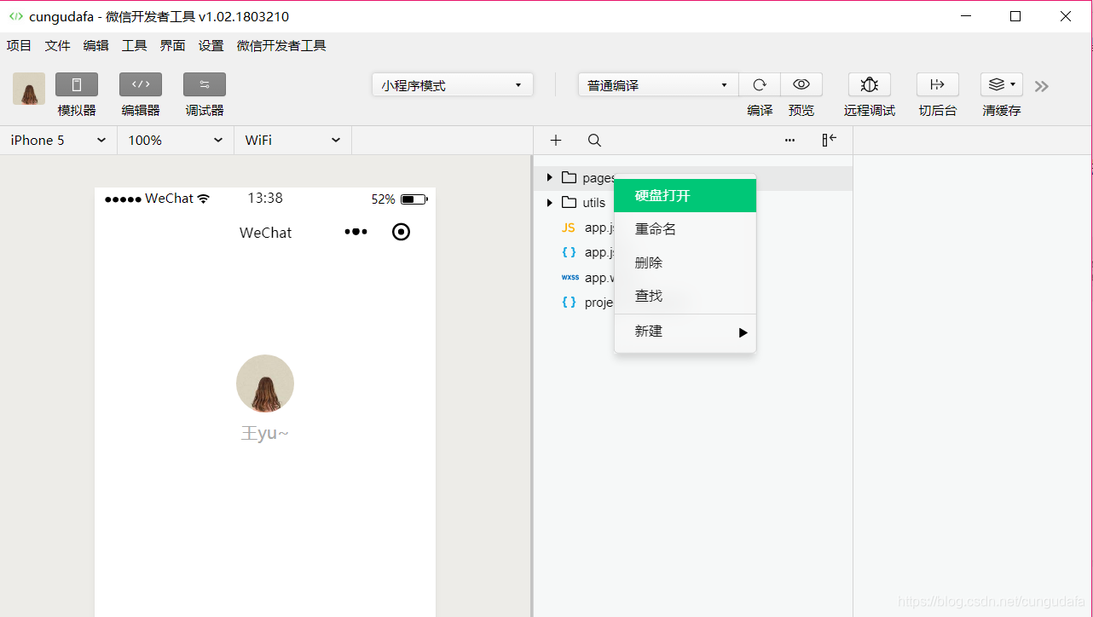
Task: Open the 编辑 menu
Action: coord(95,46)
